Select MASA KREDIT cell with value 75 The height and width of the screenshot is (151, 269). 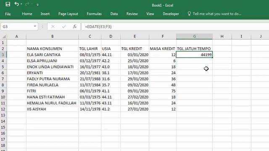pyautogui.click(x=163, y=91)
